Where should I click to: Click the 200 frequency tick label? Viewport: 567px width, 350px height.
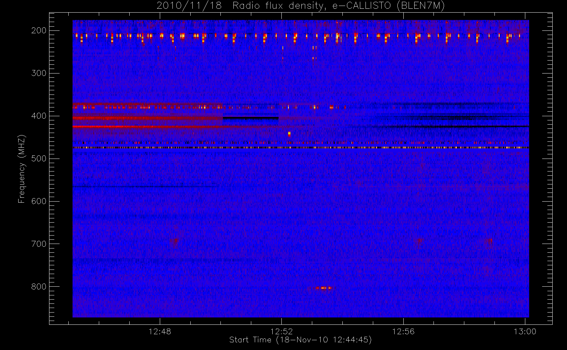pyautogui.click(x=39, y=30)
